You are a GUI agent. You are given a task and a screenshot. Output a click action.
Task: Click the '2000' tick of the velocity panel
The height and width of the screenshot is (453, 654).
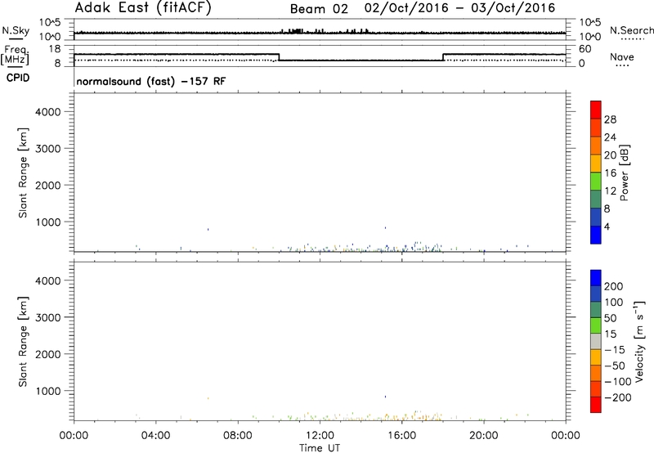48,354
